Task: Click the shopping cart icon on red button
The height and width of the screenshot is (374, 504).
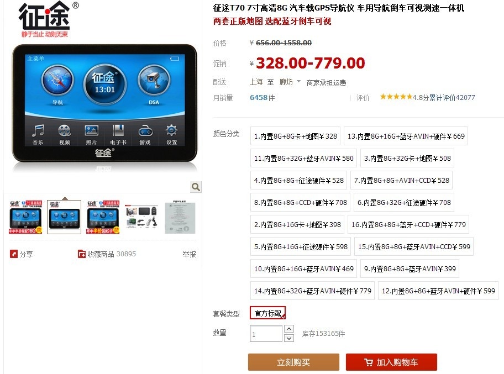Action: point(369,362)
